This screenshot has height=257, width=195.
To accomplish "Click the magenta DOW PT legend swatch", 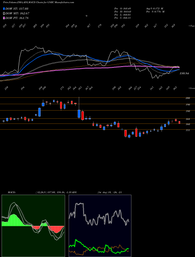I will tap(4, 18).
